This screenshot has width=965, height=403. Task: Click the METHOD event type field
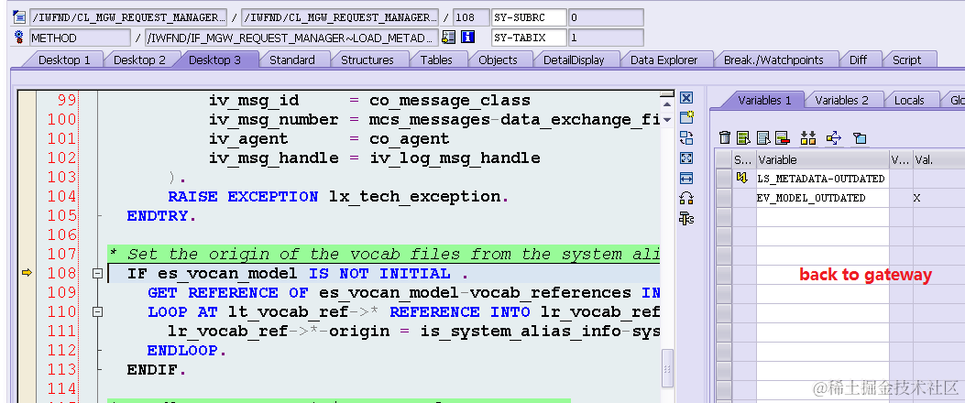tap(80, 38)
